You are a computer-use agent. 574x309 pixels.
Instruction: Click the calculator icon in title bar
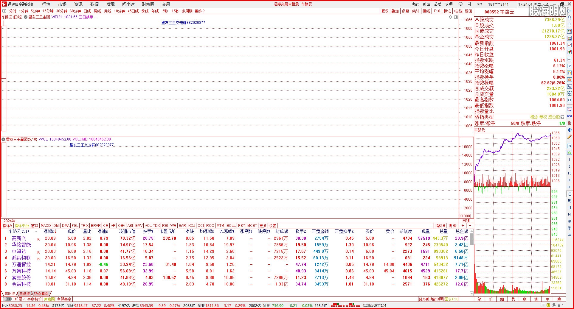click(469, 4)
